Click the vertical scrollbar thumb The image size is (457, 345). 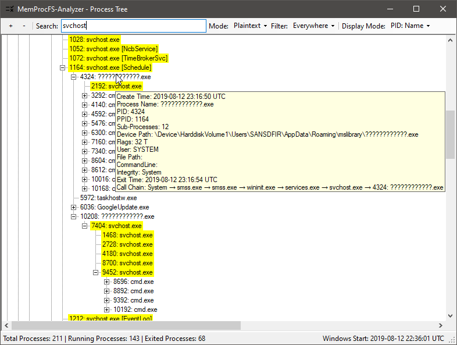pyautogui.click(x=450, y=134)
